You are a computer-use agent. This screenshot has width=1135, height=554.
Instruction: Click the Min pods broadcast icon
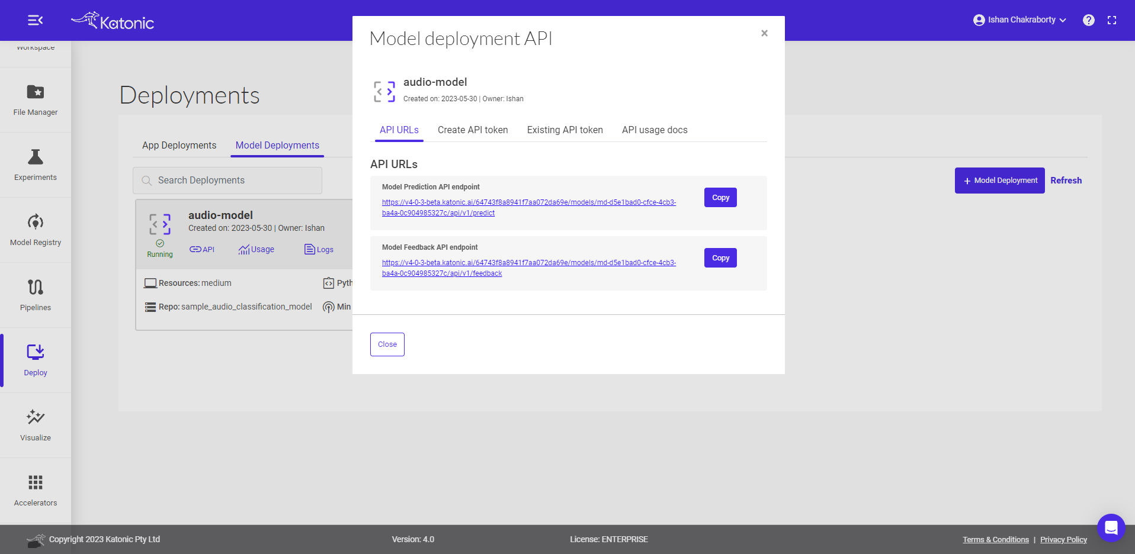coord(329,307)
